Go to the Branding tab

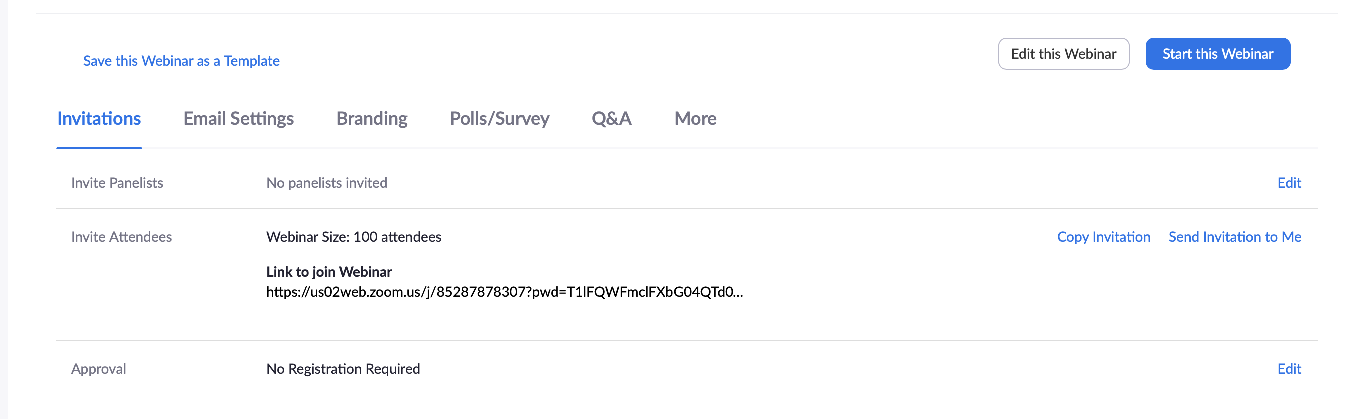coord(371,118)
